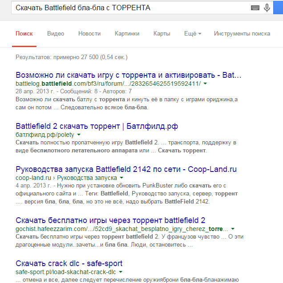
Task: Expand arrow next to gochist.hafeezzarim.com URL
Action: click(233, 229)
